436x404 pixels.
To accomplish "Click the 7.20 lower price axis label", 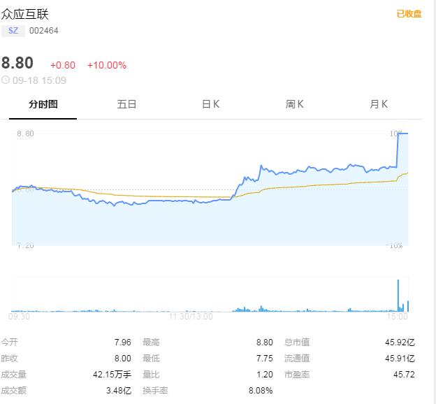I will (25, 245).
